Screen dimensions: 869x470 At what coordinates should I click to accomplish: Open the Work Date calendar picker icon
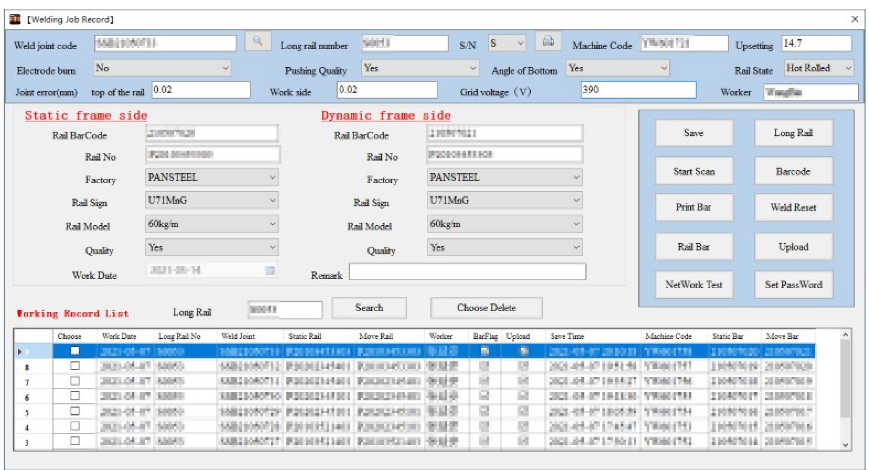[x=270, y=270]
